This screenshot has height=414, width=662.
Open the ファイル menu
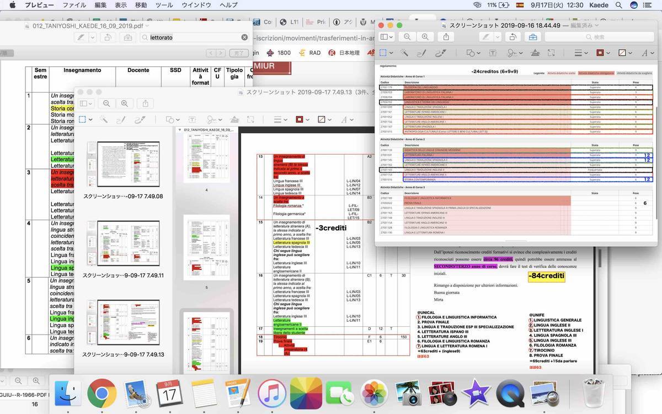coord(74,5)
